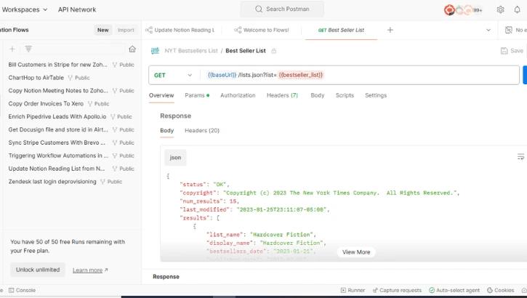Click the Unlock unlimited button

coord(38,270)
